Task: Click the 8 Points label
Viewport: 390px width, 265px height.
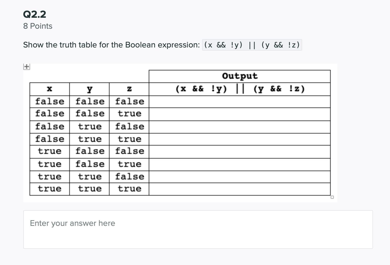Action: click(x=38, y=26)
